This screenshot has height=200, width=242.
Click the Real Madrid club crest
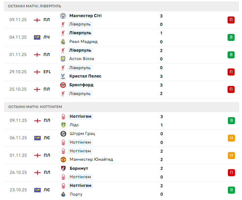[63, 42]
